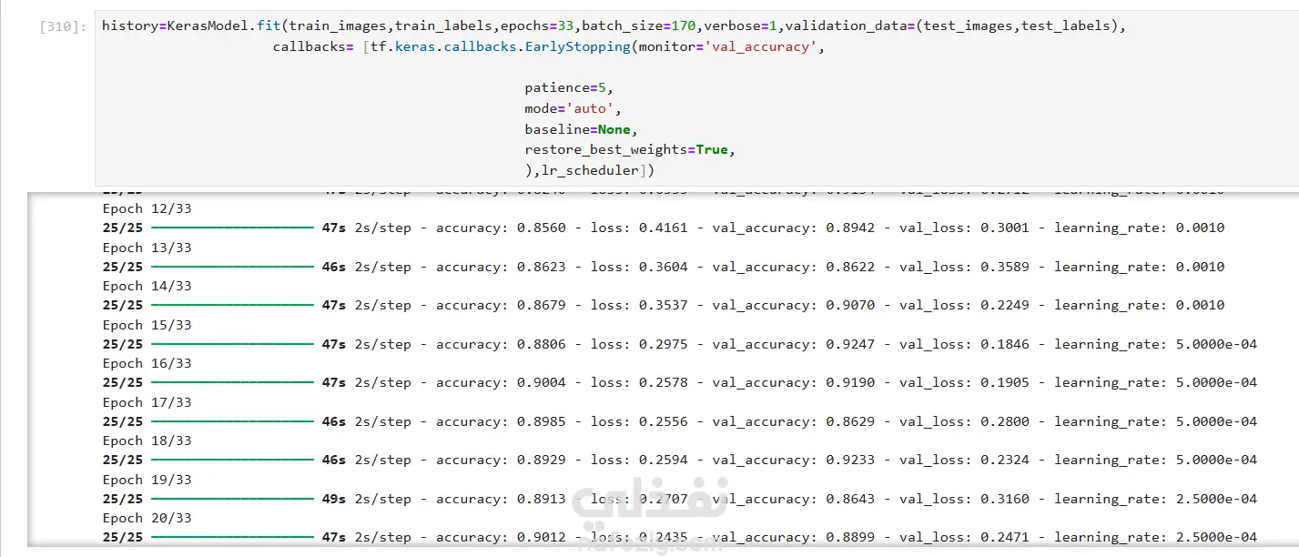Click the val_loss value 0.1846
1299x557 pixels.
1004,344
